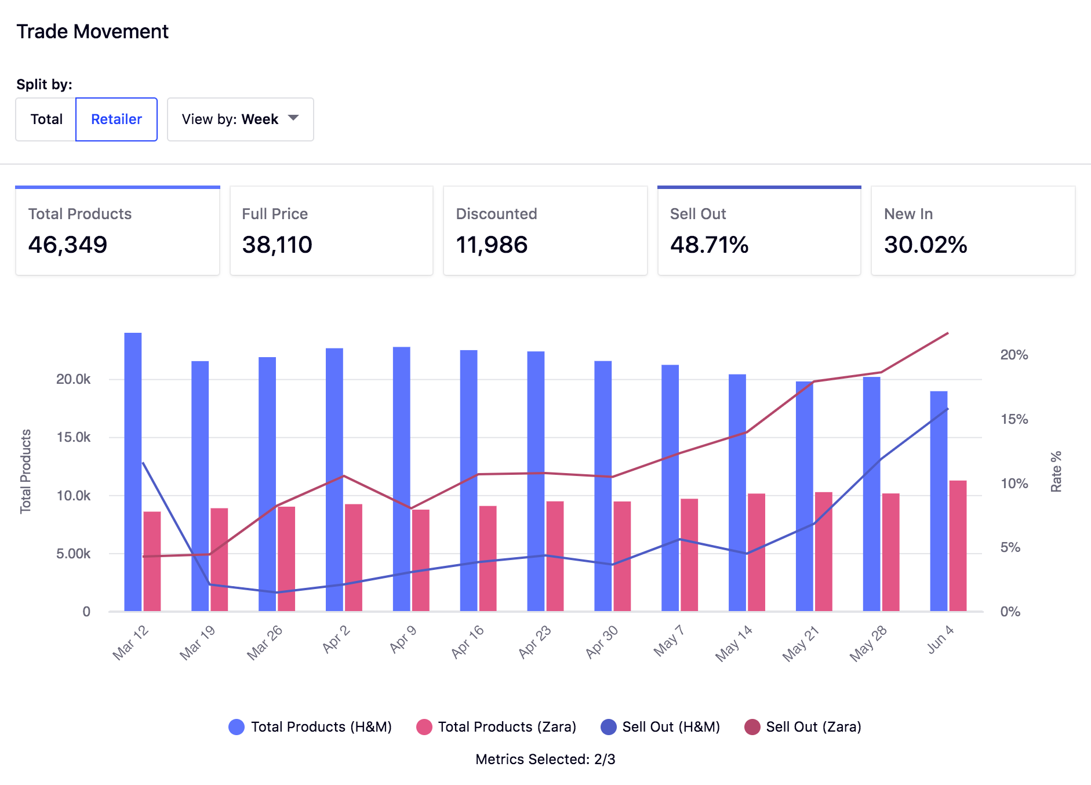
Task: Click the Sell Out (H&M) legend swatch
Action: [609, 727]
